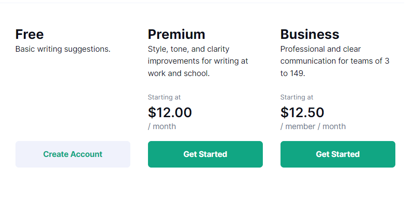
Task: Choose Get Started under the Business plan
Action: [338, 154]
